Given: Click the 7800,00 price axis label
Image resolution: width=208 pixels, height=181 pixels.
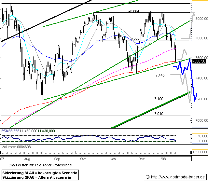Looking at the screenshot, I should tap(201, 38).
